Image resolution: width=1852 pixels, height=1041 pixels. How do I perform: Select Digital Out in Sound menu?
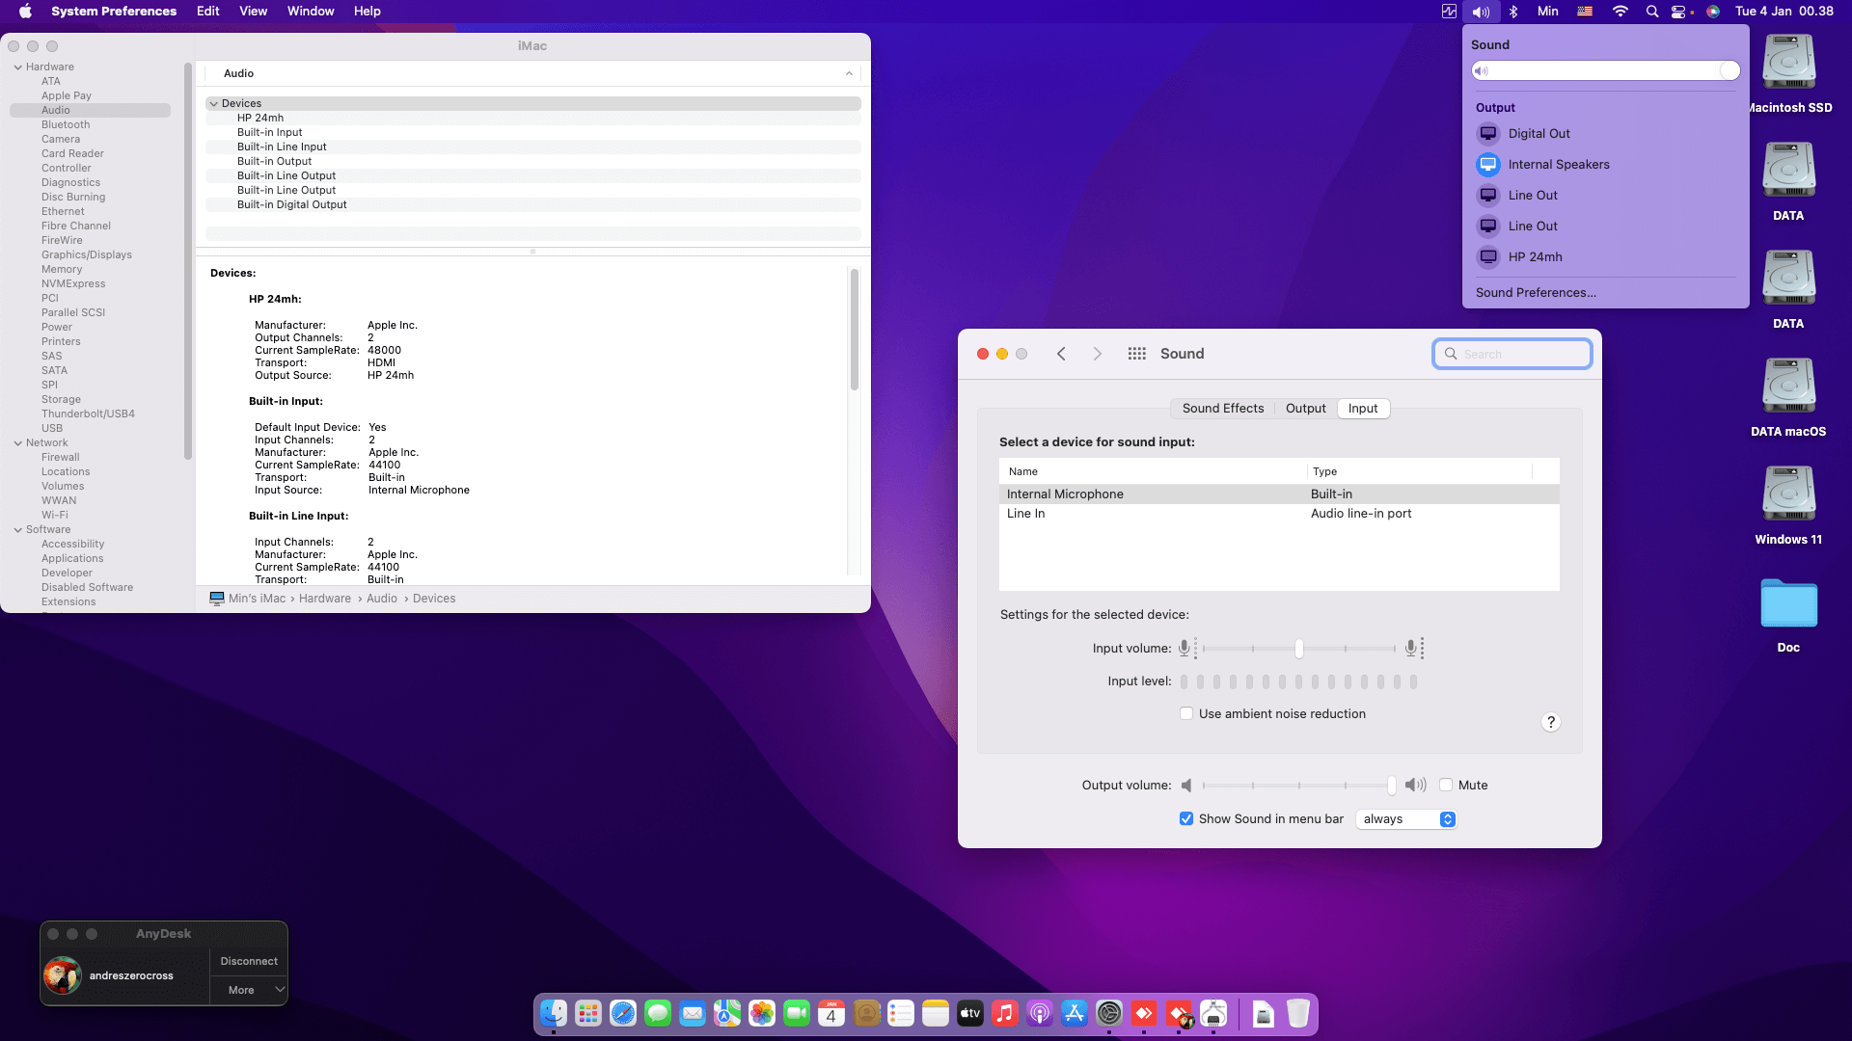1605,134
